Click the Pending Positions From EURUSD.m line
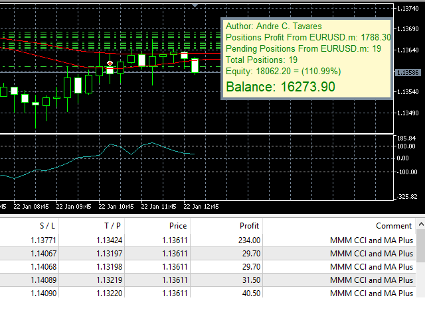 [x=303, y=48]
